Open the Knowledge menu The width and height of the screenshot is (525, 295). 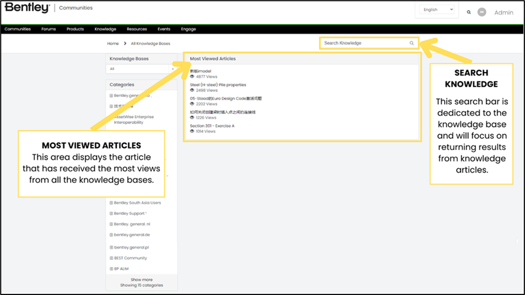105,29
